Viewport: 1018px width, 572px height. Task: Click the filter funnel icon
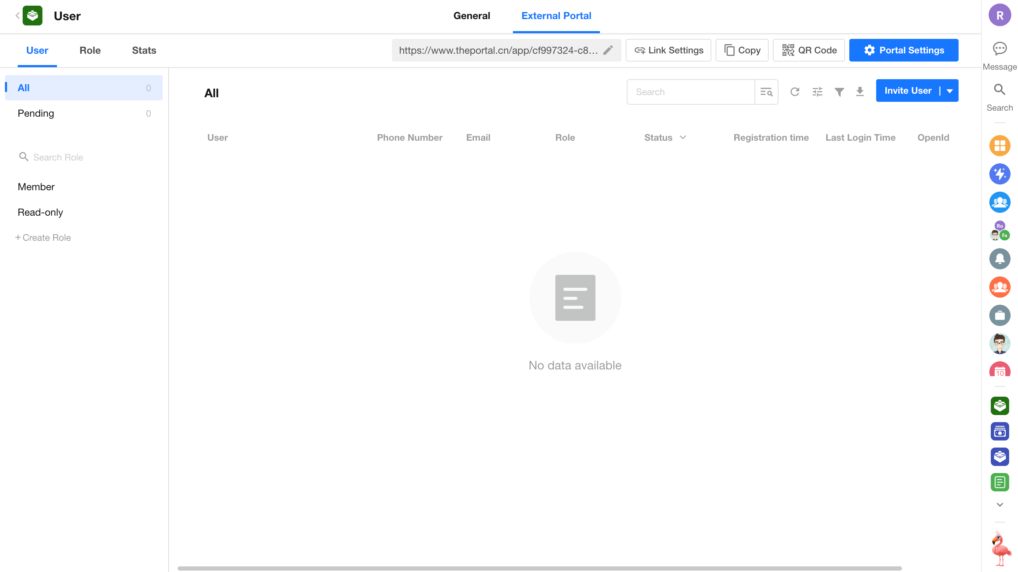coord(839,92)
